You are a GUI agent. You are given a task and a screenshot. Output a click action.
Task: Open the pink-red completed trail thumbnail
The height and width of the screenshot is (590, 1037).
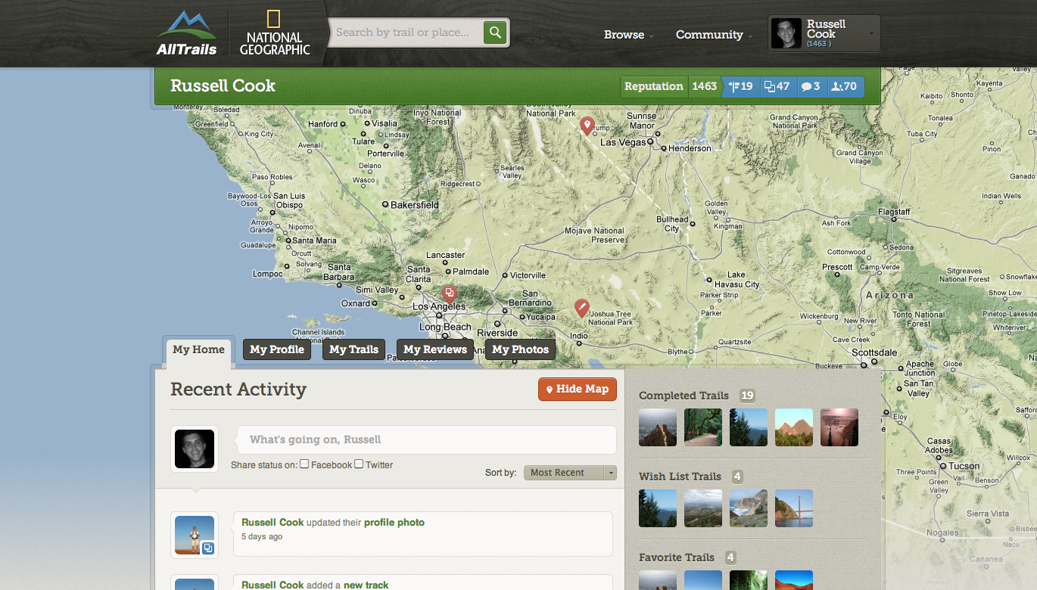click(x=839, y=427)
